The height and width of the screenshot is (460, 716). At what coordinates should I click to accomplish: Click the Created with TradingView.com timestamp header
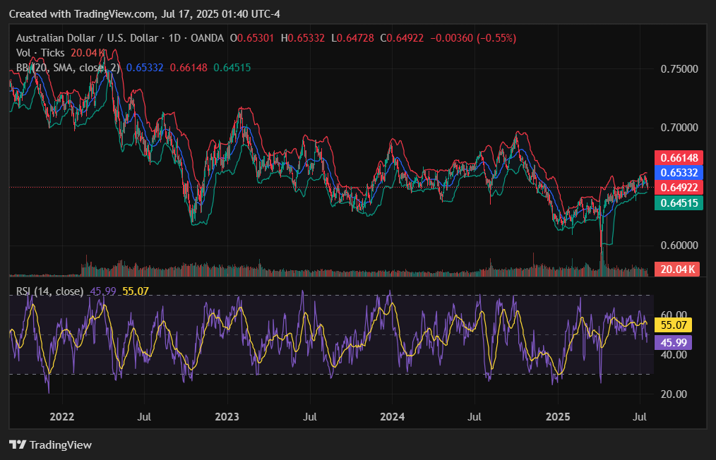tap(145, 14)
